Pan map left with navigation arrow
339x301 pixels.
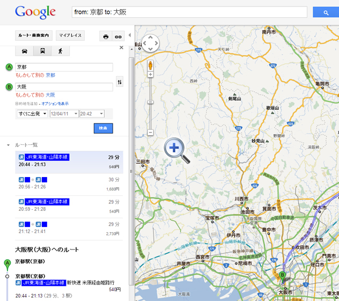[145, 43]
